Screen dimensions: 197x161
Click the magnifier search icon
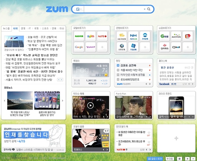[149, 9]
